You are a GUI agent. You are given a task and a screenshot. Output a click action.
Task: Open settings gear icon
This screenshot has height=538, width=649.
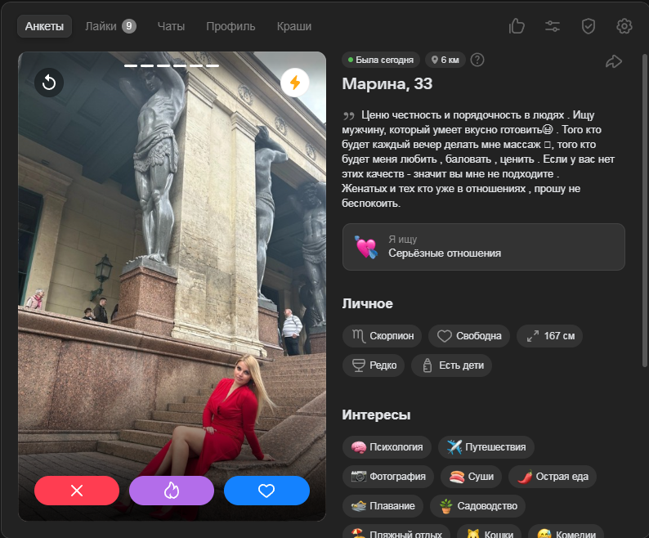[624, 26]
